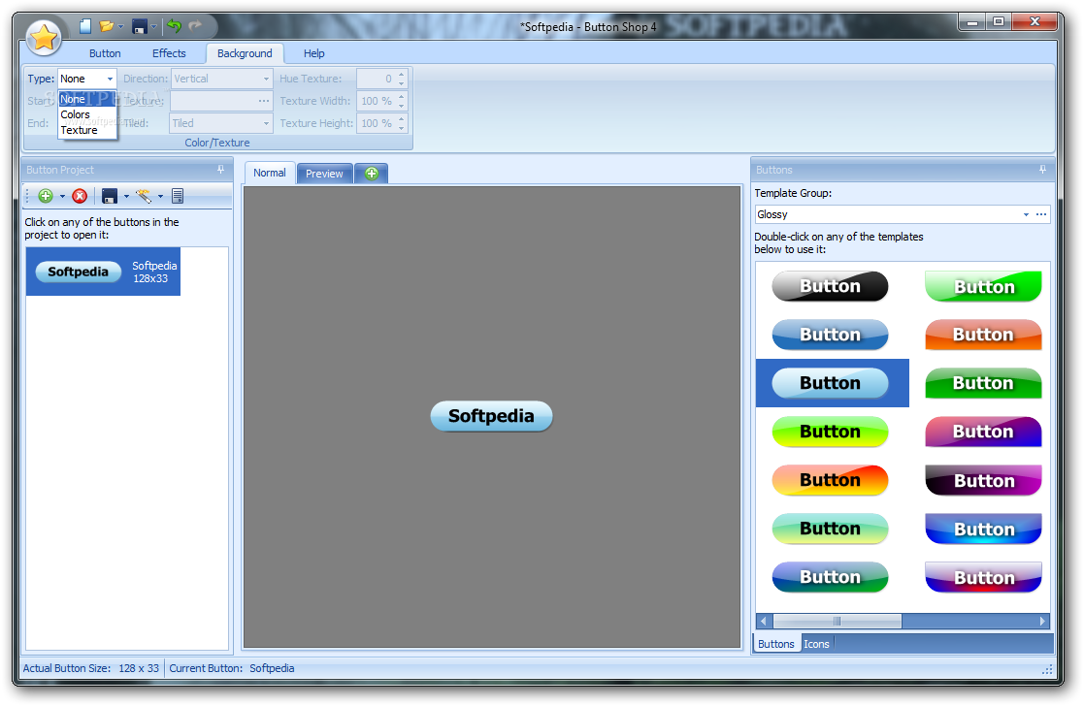This screenshot has height=706, width=1084.
Task: Choose the orange-red gradient Button template
Action: pos(831,480)
